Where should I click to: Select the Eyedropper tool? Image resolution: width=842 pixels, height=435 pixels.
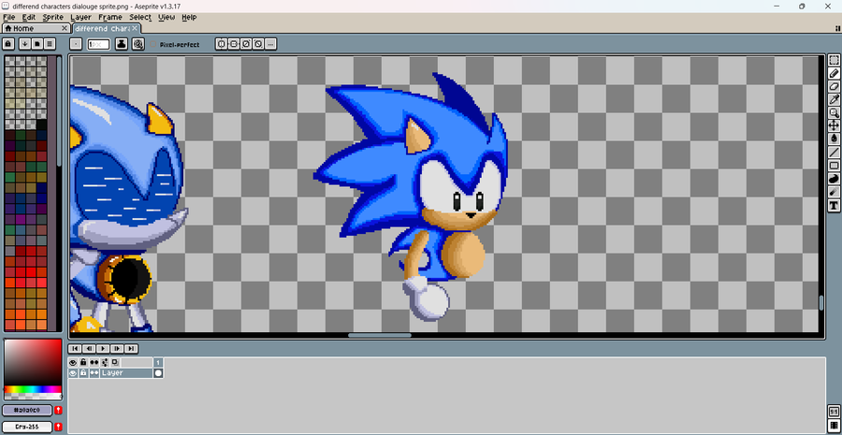(834, 99)
